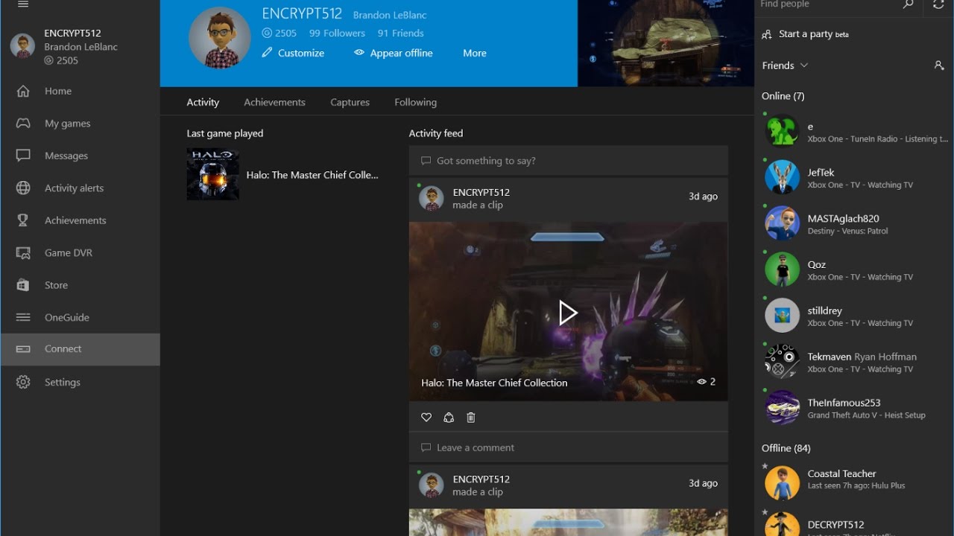This screenshot has width=954, height=536.
Task: Select friend stilldrey
Action: [x=854, y=316]
